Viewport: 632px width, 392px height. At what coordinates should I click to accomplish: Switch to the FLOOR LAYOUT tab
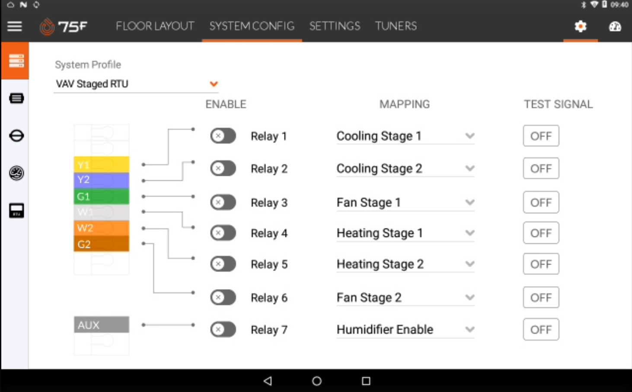[x=154, y=26]
